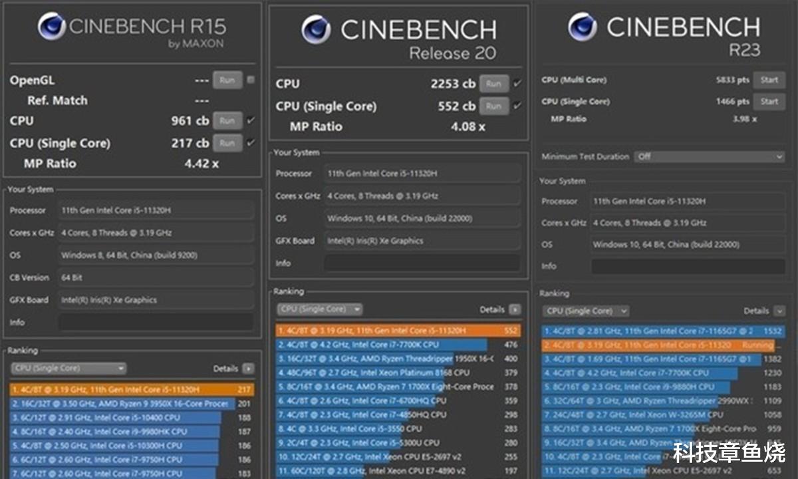
Task: Expand Details arrow in Cinebench R23 ranking
Action: point(780,311)
